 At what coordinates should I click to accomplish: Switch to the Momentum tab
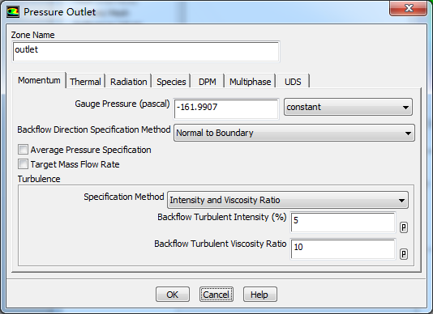pos(39,80)
